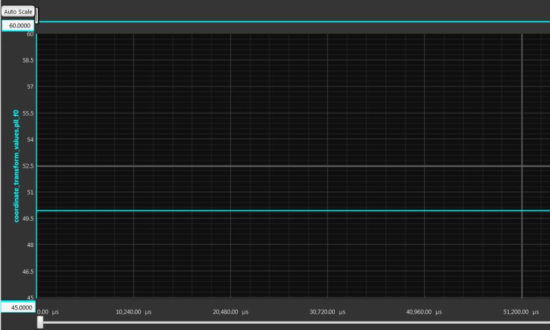Image resolution: width=550 pixels, height=330 pixels.
Task: Click the 10,240.00 µs time axis label
Action: pyautogui.click(x=133, y=311)
